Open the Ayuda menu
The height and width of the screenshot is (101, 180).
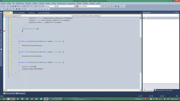tap(98, 3)
